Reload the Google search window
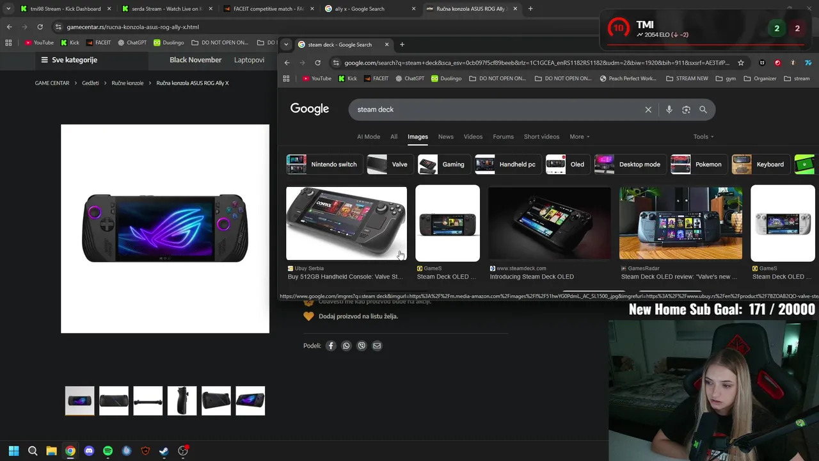 317,63
